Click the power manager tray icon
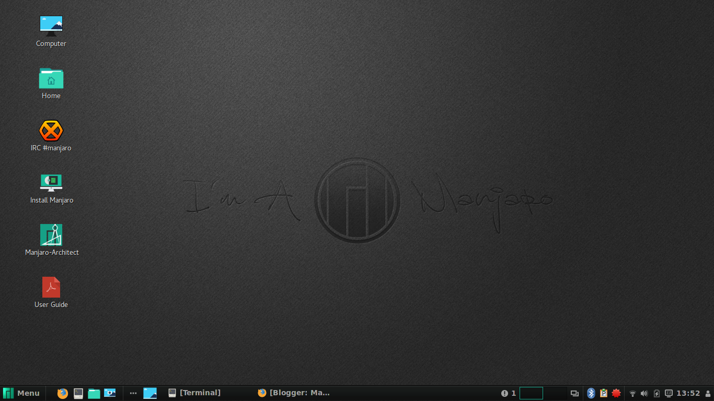This screenshot has height=401, width=714. [x=656, y=393]
